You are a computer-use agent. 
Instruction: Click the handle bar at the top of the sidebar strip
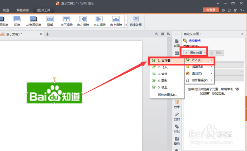coord(177,34)
